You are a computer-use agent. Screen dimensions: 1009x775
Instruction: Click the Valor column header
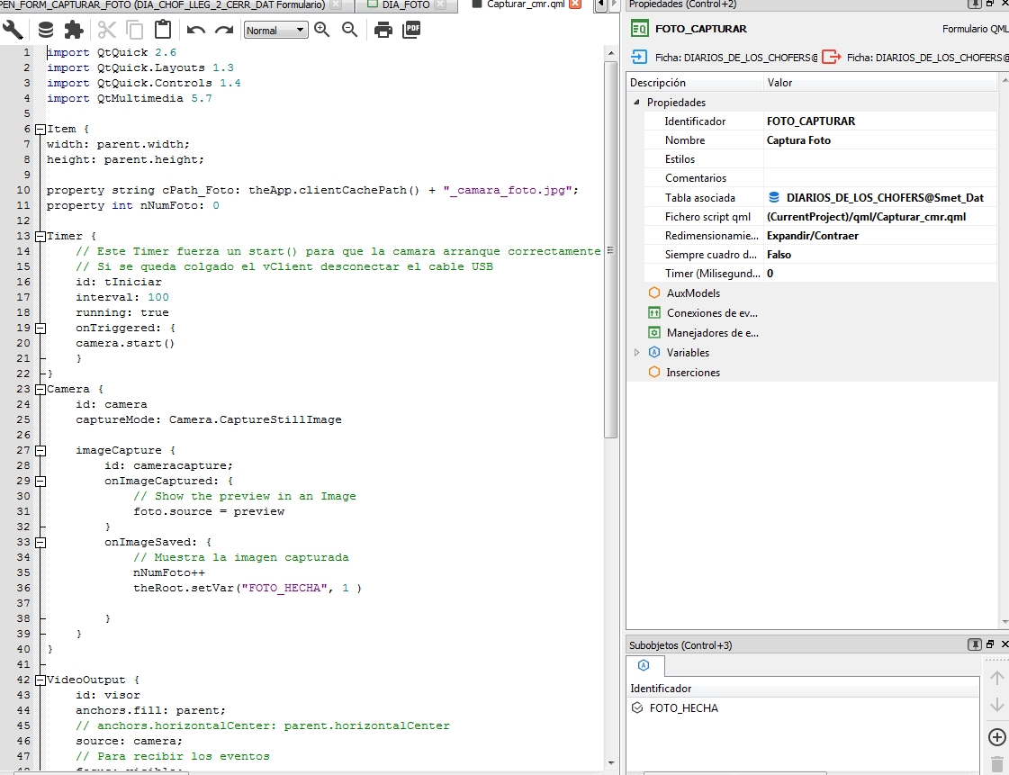pos(879,83)
